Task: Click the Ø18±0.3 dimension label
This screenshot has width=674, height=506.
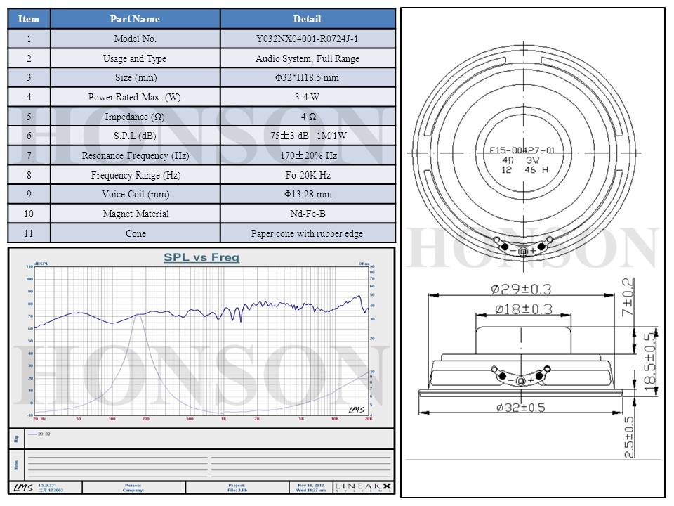Action: click(523, 309)
